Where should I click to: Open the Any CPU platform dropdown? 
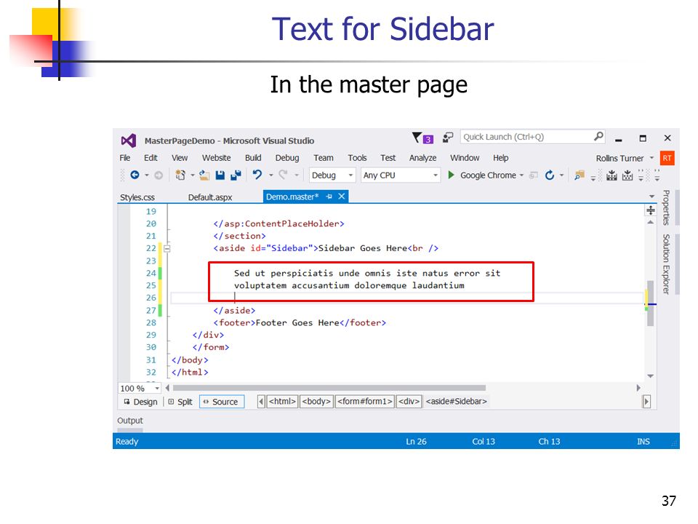[x=400, y=175]
